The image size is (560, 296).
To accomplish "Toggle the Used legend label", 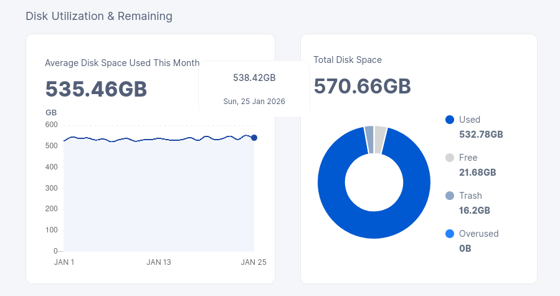I will tap(470, 120).
